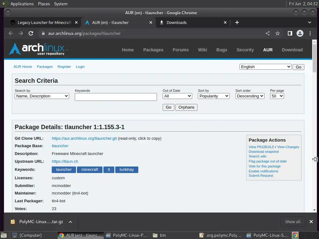
Task: Bookmark this page with the star icon
Action: (x=278, y=33)
